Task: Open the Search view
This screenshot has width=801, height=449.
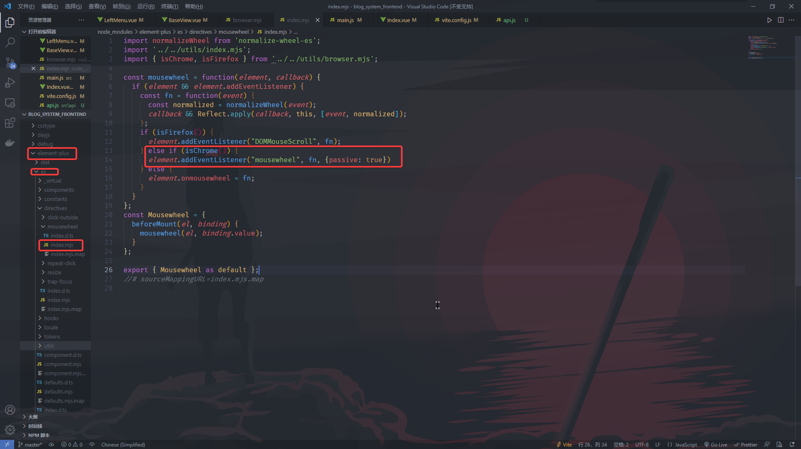Action: [x=10, y=42]
